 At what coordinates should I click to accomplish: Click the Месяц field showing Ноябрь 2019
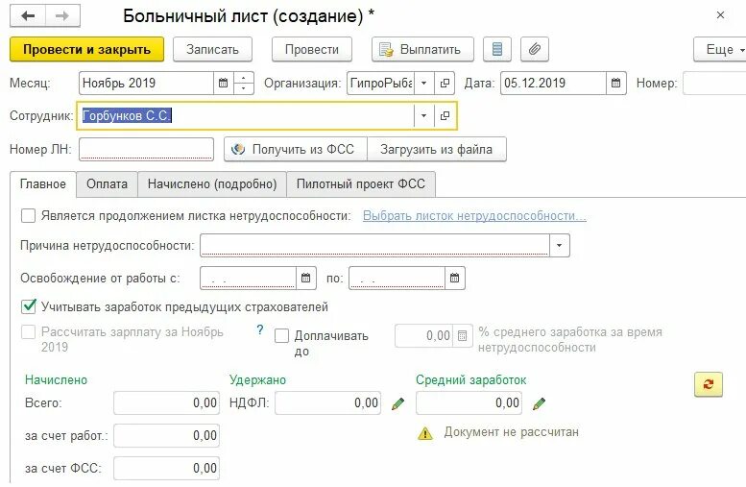pos(147,84)
